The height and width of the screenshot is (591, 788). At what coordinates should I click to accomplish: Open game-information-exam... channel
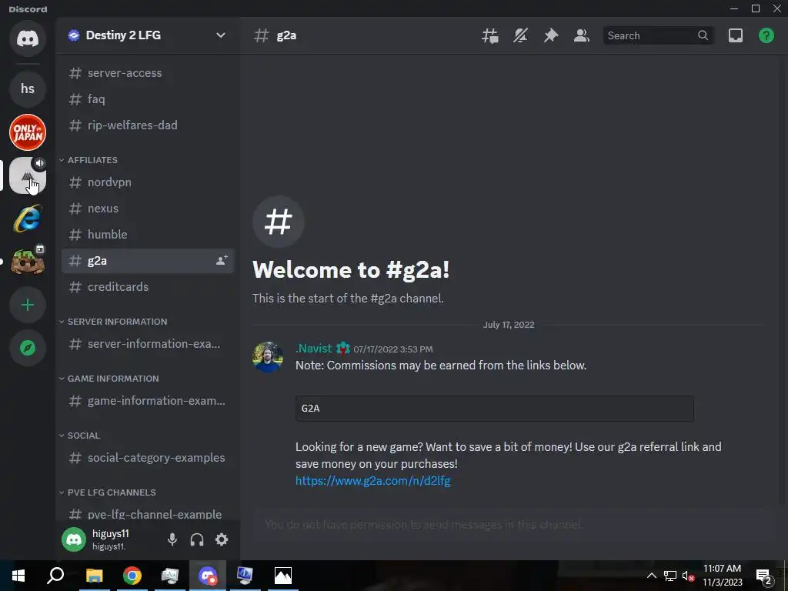[x=147, y=401]
